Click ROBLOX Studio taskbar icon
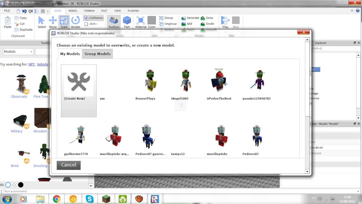The image size is (362, 204). [155, 199]
